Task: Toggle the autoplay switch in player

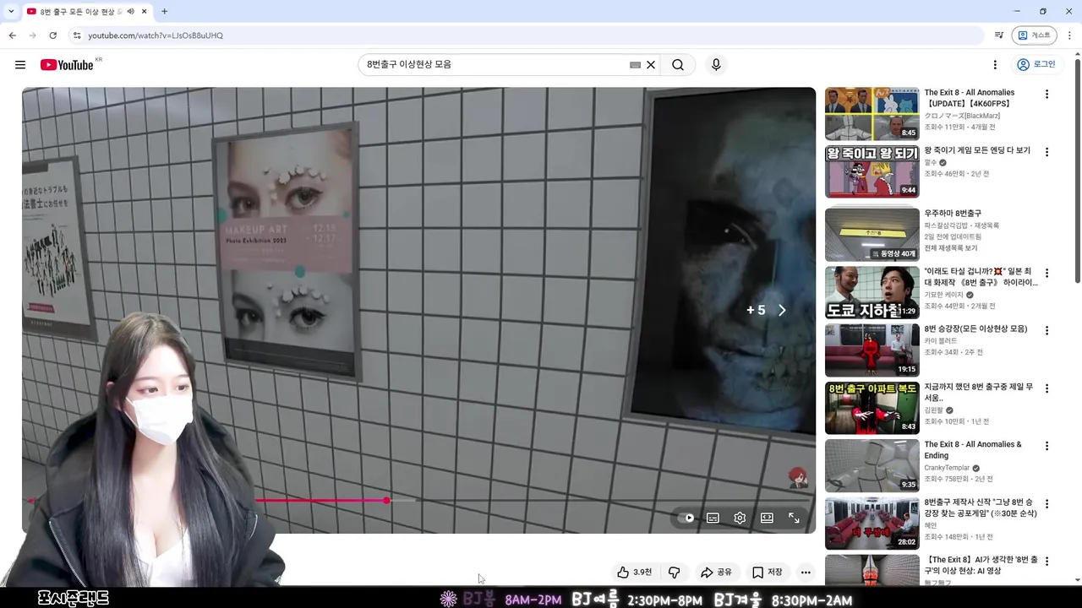Action: (x=686, y=518)
